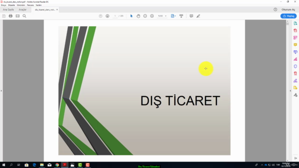
Task: Select the Highlight pen tool
Action: pos(198,16)
